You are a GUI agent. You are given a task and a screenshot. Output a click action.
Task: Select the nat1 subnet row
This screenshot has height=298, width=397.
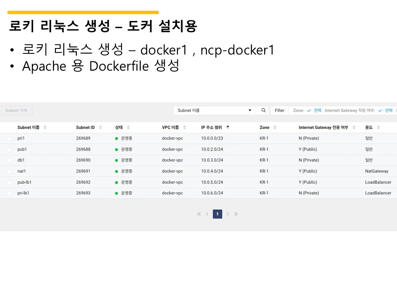coord(9,171)
